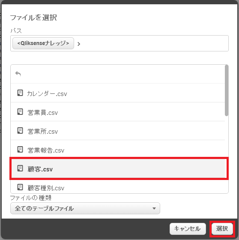Click the file icon beside カレンダー.csv
This screenshot has height=240, width=239.
(20, 93)
